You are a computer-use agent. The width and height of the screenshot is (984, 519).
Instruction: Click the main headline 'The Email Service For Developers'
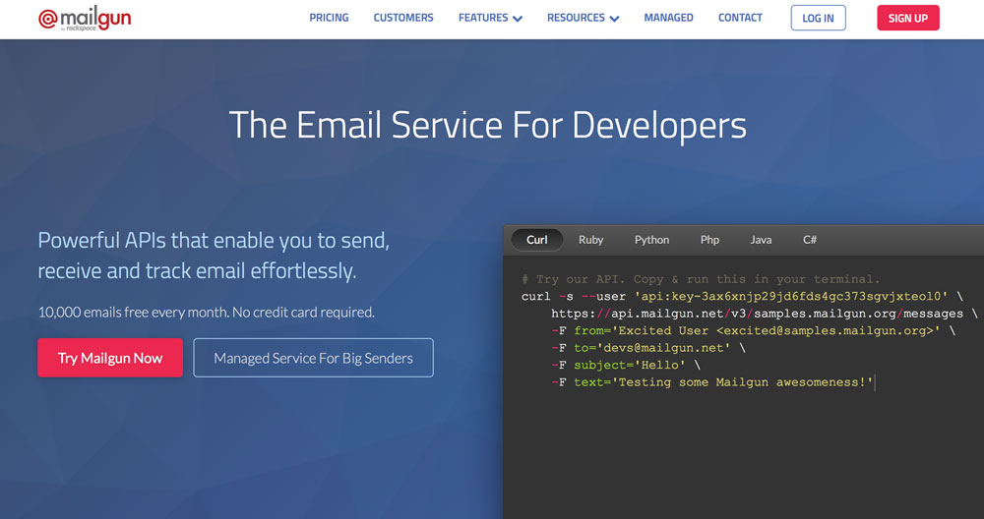487,126
